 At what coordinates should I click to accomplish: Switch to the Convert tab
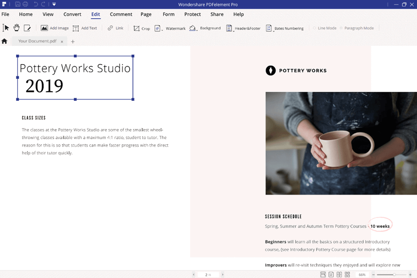click(x=72, y=14)
